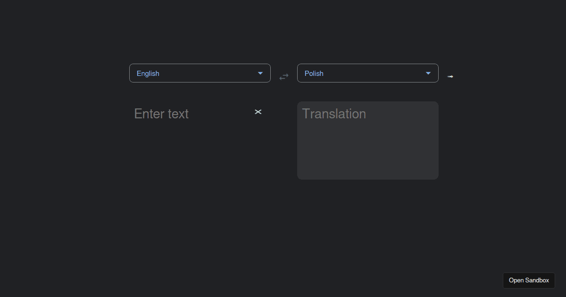Open the Polish language dropdown

(368, 73)
